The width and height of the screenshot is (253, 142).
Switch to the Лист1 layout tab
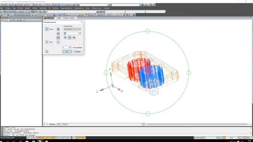pos(59,124)
